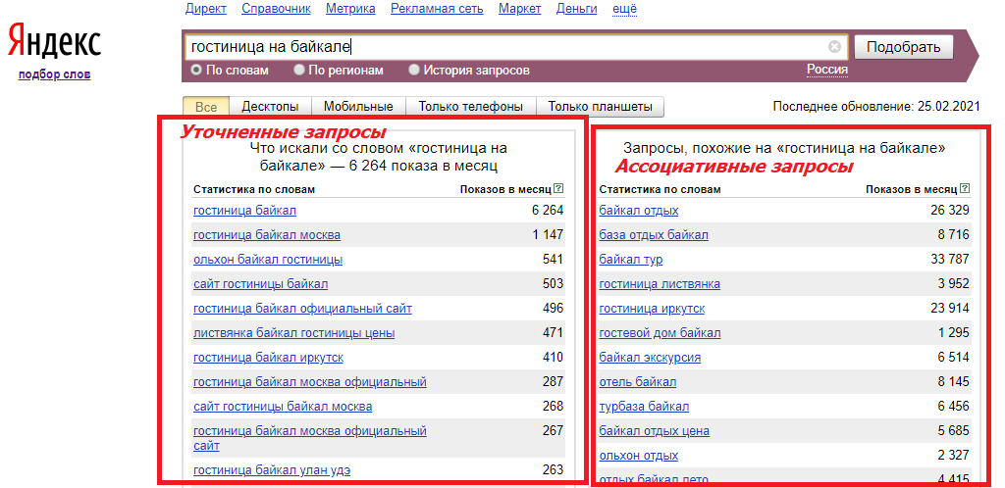Switch to the 'Мобильные' tab
Screen dimensions: 1005x488
(358, 107)
